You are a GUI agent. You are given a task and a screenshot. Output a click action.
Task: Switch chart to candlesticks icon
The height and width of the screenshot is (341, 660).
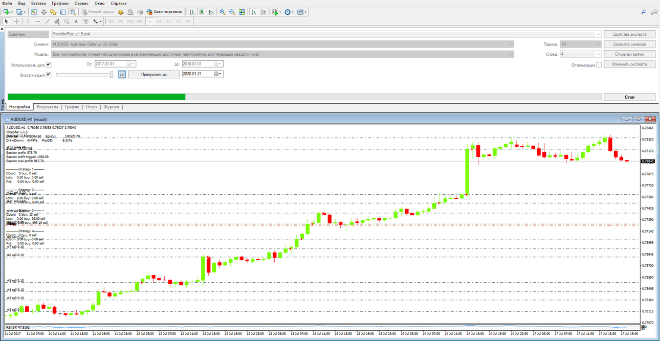202,12
